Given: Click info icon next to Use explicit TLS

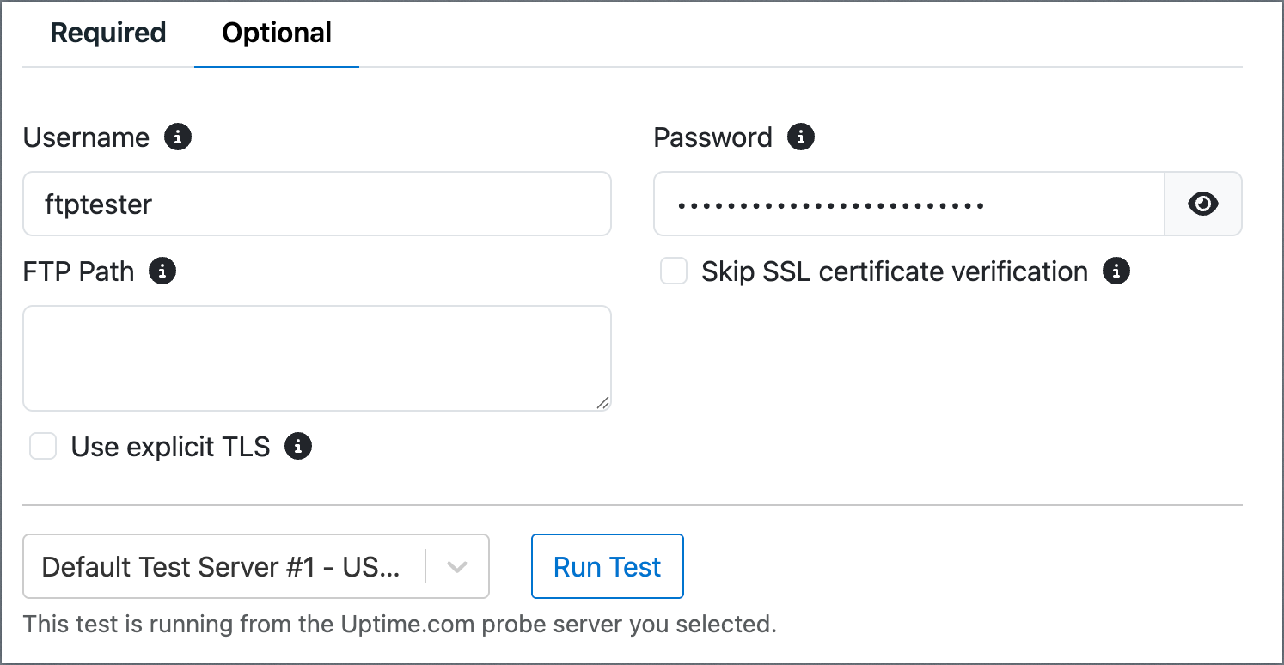Looking at the screenshot, I should 298,447.
